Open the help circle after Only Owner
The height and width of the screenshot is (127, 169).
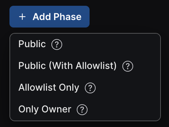pos(82,110)
